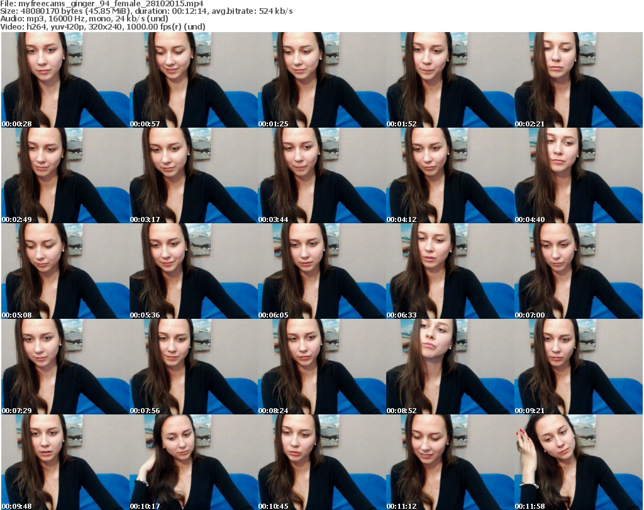The height and width of the screenshot is (510, 644).
Task: Open the frame timestamped 00:04:40
Action: coord(579,175)
